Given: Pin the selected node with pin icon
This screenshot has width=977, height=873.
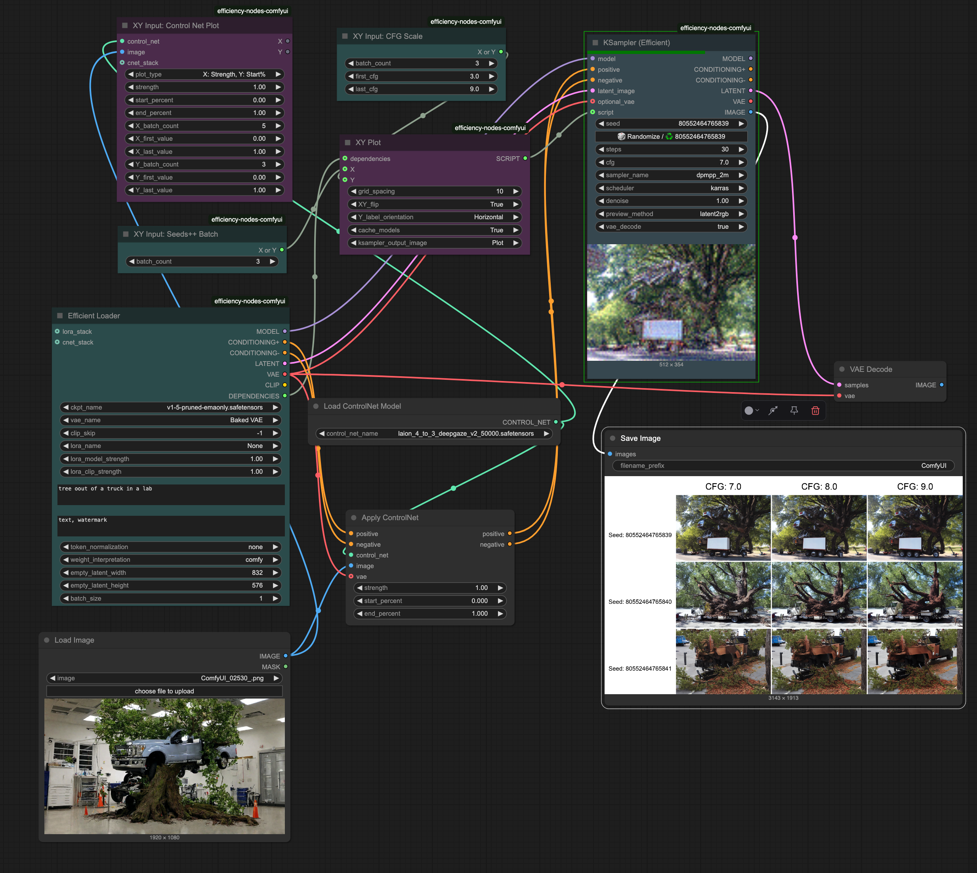Looking at the screenshot, I should (794, 411).
